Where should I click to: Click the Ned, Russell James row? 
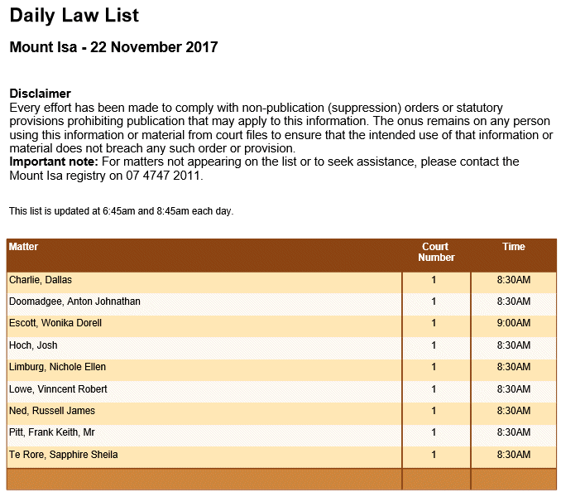pos(51,411)
